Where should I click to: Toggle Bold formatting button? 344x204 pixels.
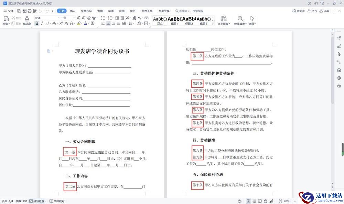[x=37, y=23]
